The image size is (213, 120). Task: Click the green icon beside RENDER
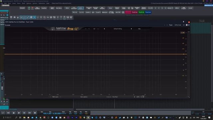pos(29,8)
